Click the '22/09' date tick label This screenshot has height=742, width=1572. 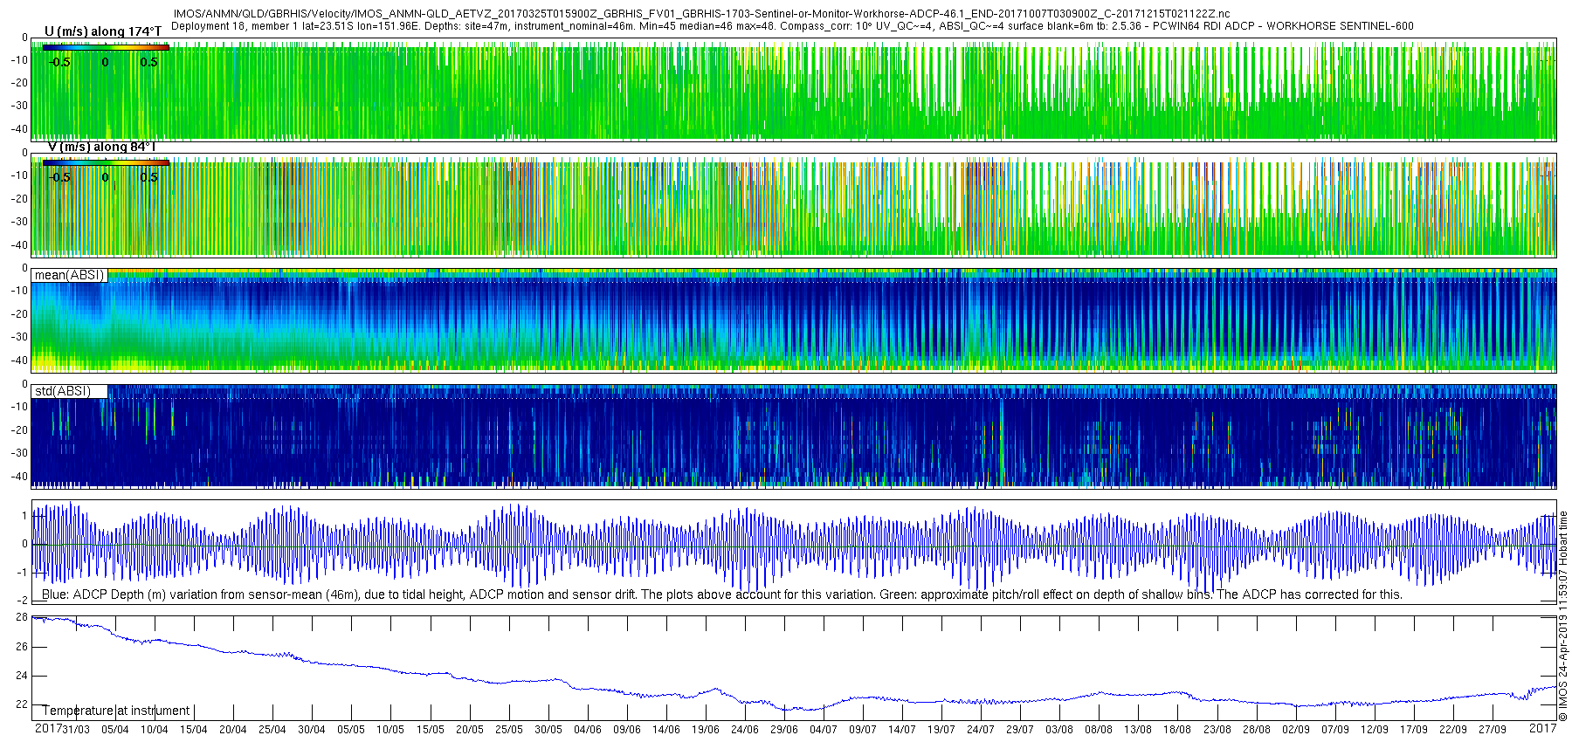pyautogui.click(x=1453, y=730)
